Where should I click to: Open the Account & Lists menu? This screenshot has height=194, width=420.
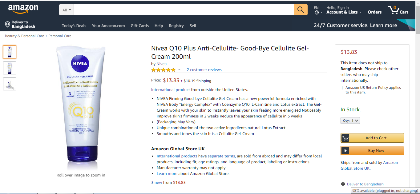[x=342, y=12]
